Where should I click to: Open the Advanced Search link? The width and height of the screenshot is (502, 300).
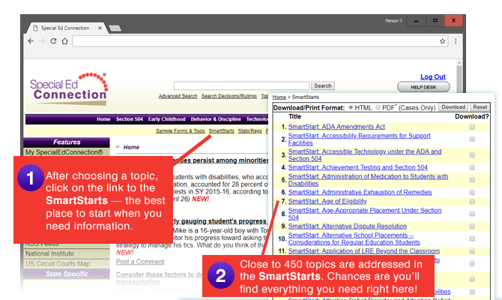178,96
